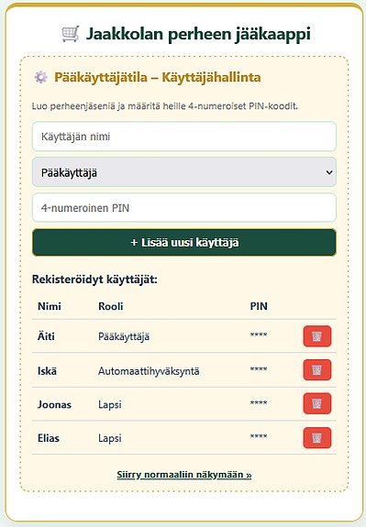The image size is (366, 527).
Task: Click the shopping cart icon in title
Action: click(71, 34)
